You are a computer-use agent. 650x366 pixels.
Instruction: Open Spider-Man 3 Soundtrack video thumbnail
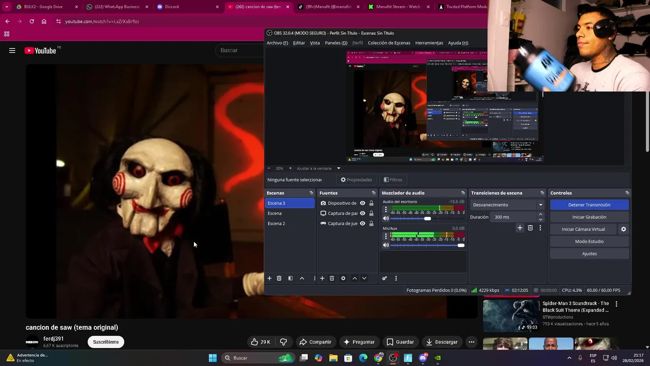pos(511,315)
